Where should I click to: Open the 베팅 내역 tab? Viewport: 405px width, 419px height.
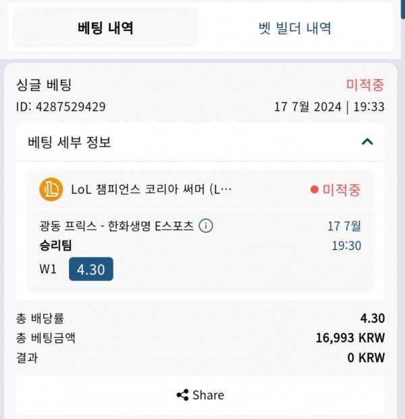pos(105,28)
